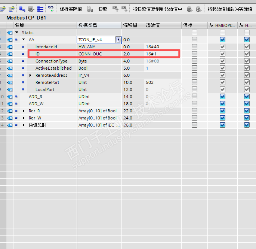Select start value 502 of RemotePort
256x249 pixels.
coord(163,82)
